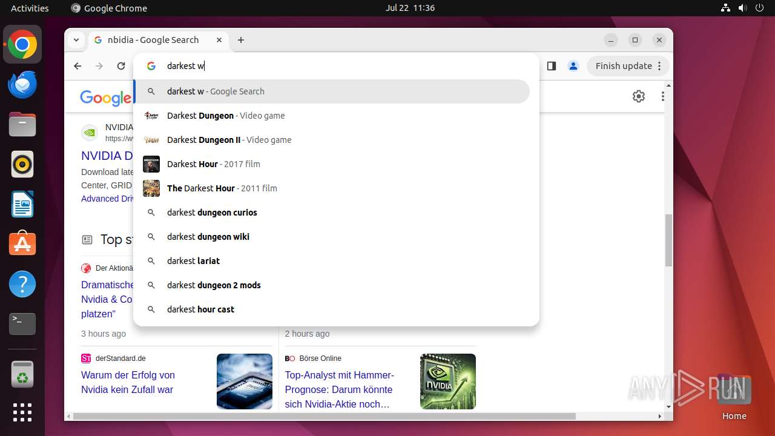The image size is (775, 436).
Task: Click Finish update button
Action: coord(628,66)
